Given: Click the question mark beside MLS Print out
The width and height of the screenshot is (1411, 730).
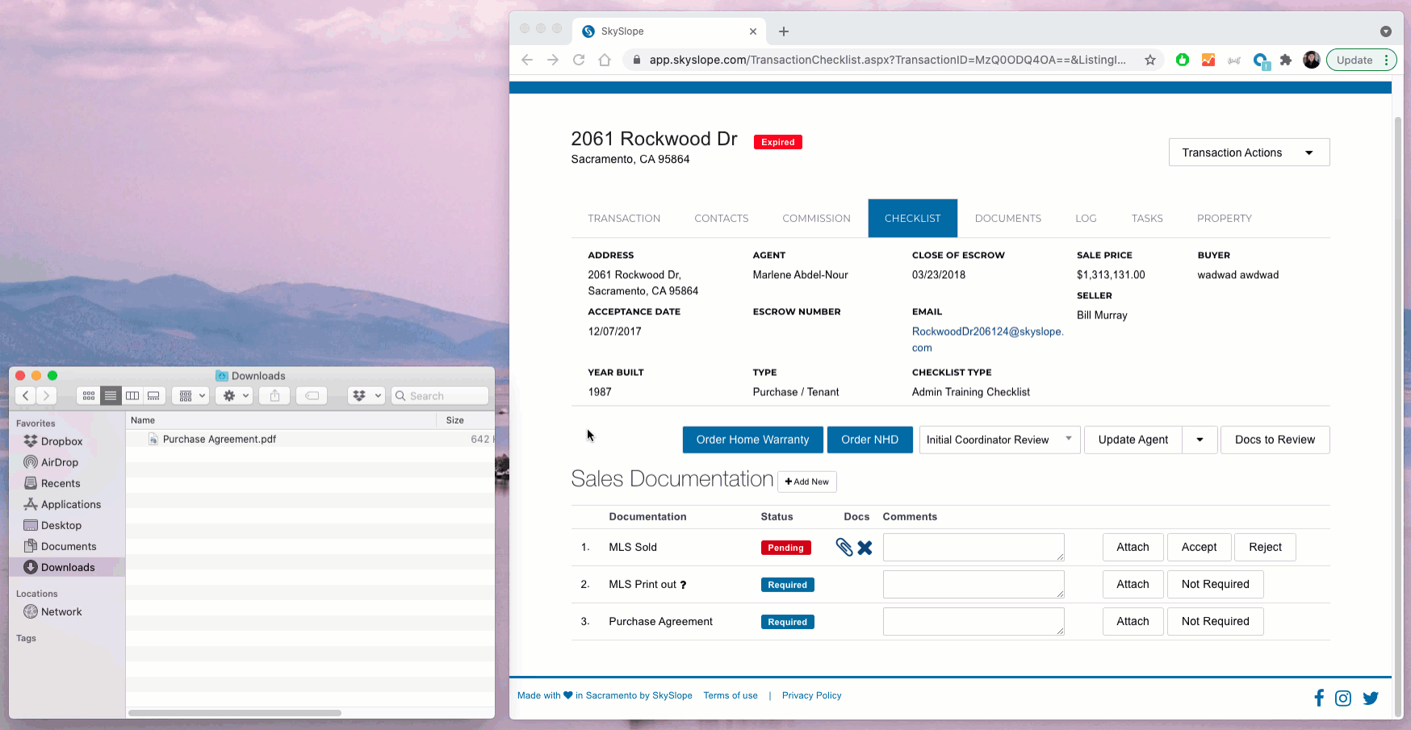Looking at the screenshot, I should click(x=683, y=585).
